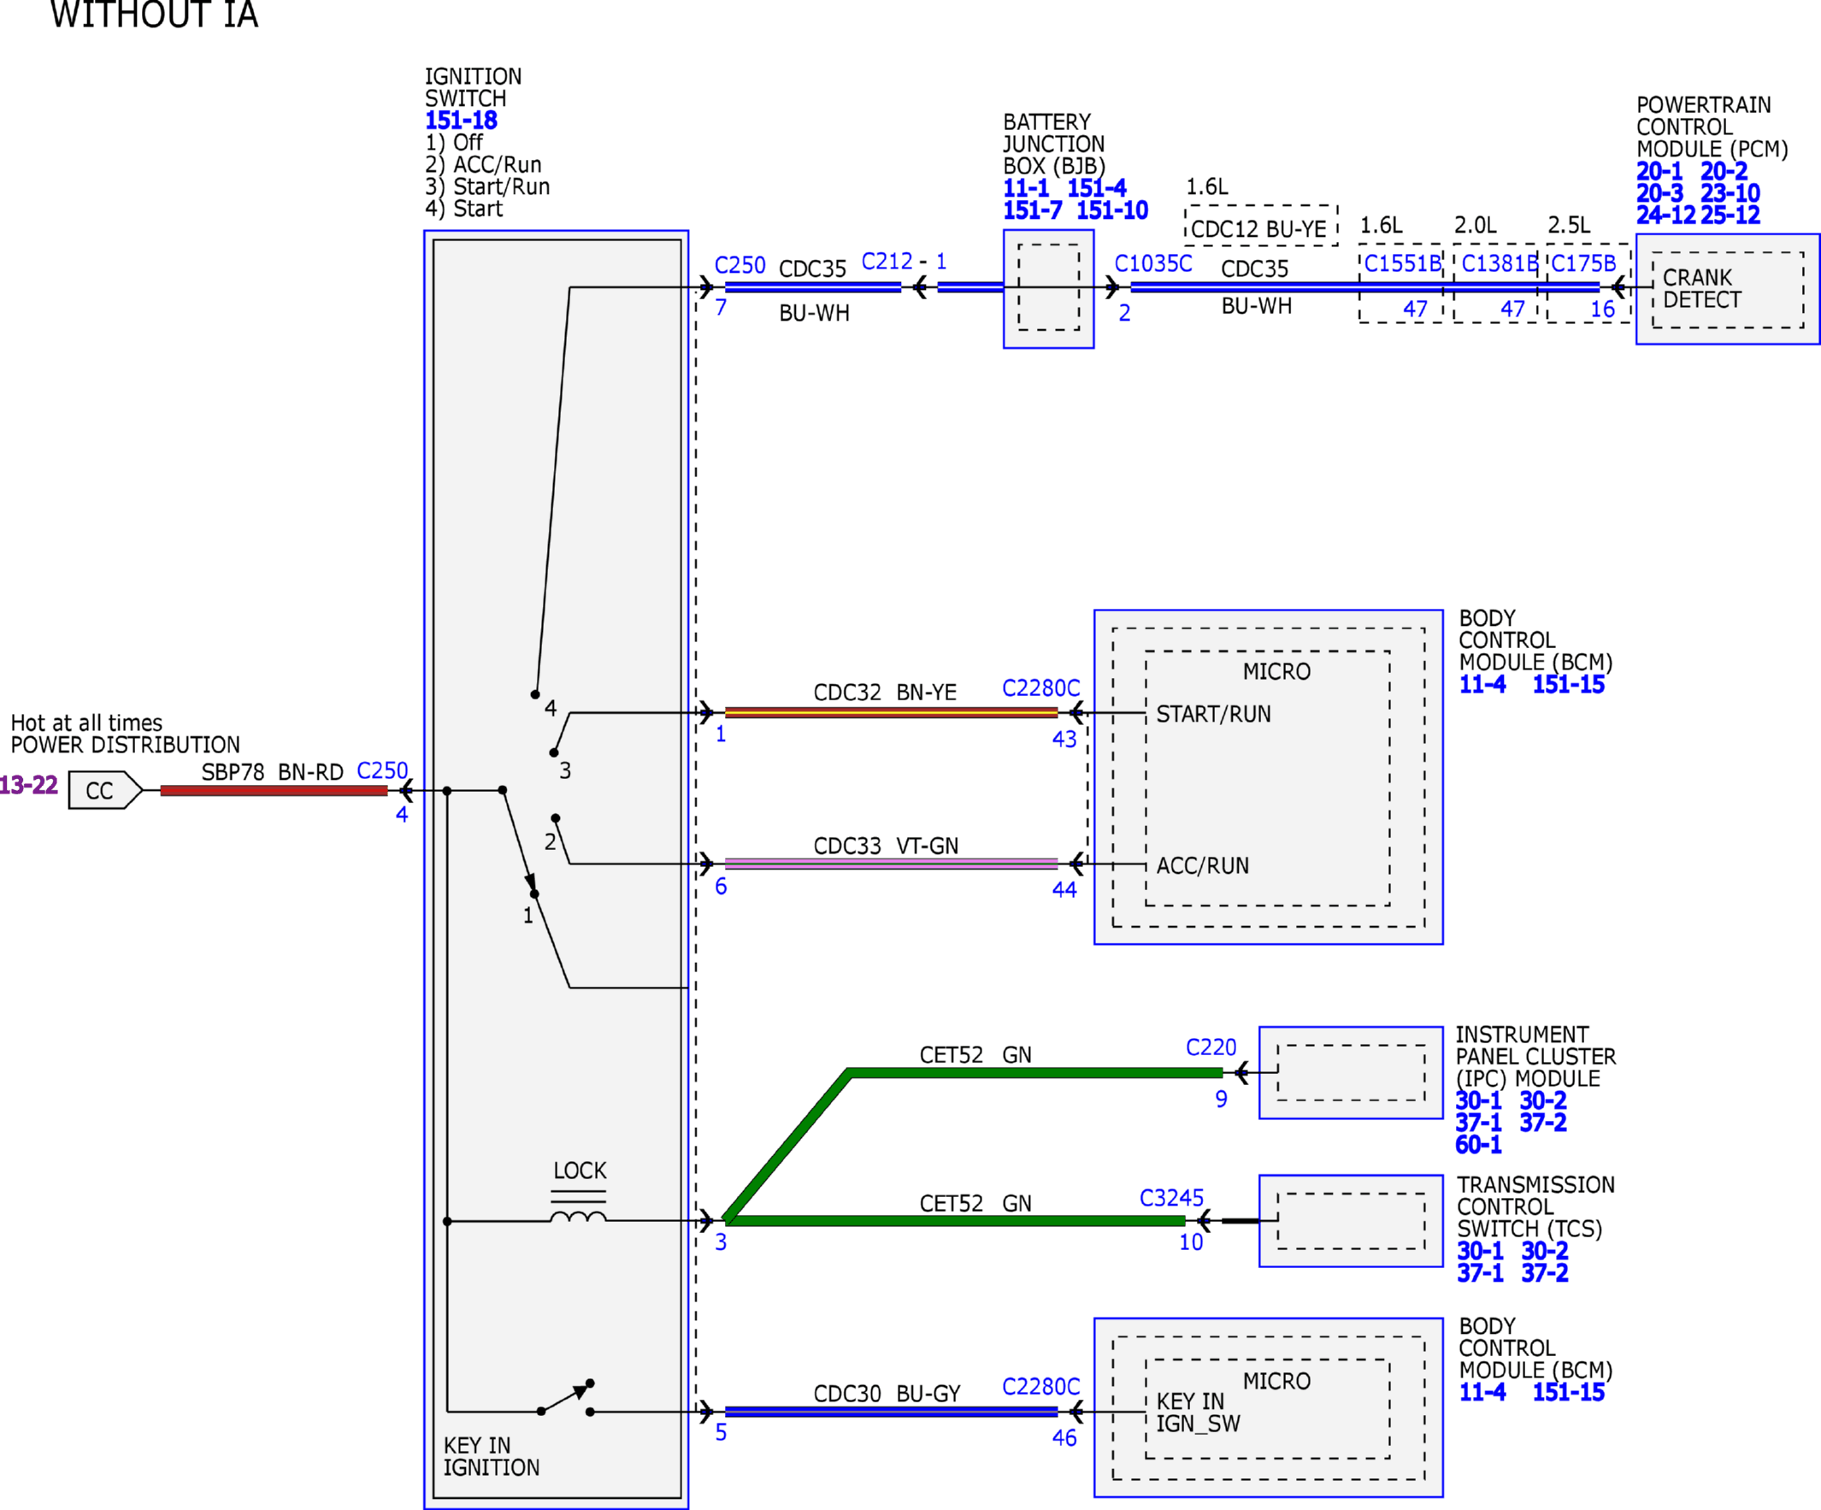This screenshot has width=1821, height=1510.
Task: Open IPC module reference 60-1
Action: tap(1478, 1145)
